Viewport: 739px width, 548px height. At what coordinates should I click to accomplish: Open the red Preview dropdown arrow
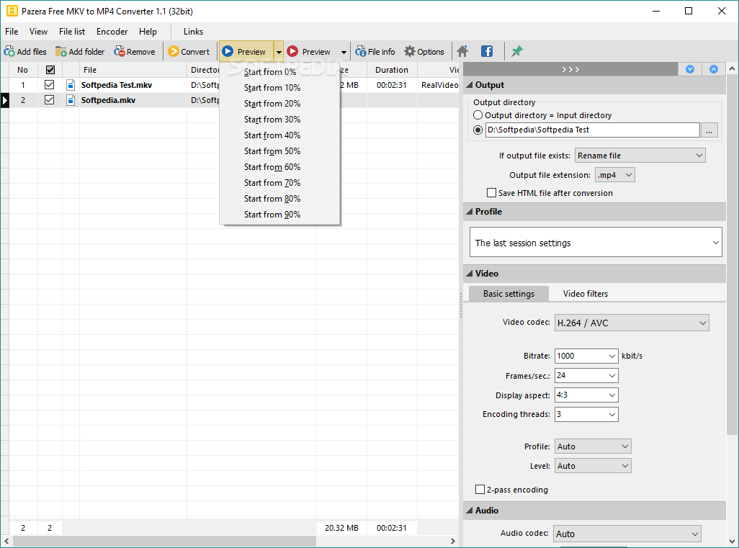pos(344,52)
